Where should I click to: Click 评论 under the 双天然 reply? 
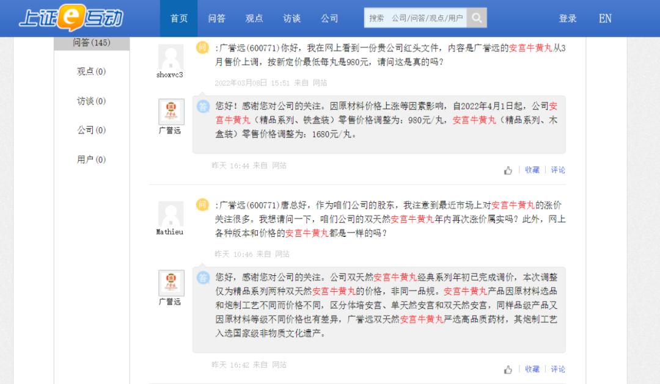[x=558, y=369]
